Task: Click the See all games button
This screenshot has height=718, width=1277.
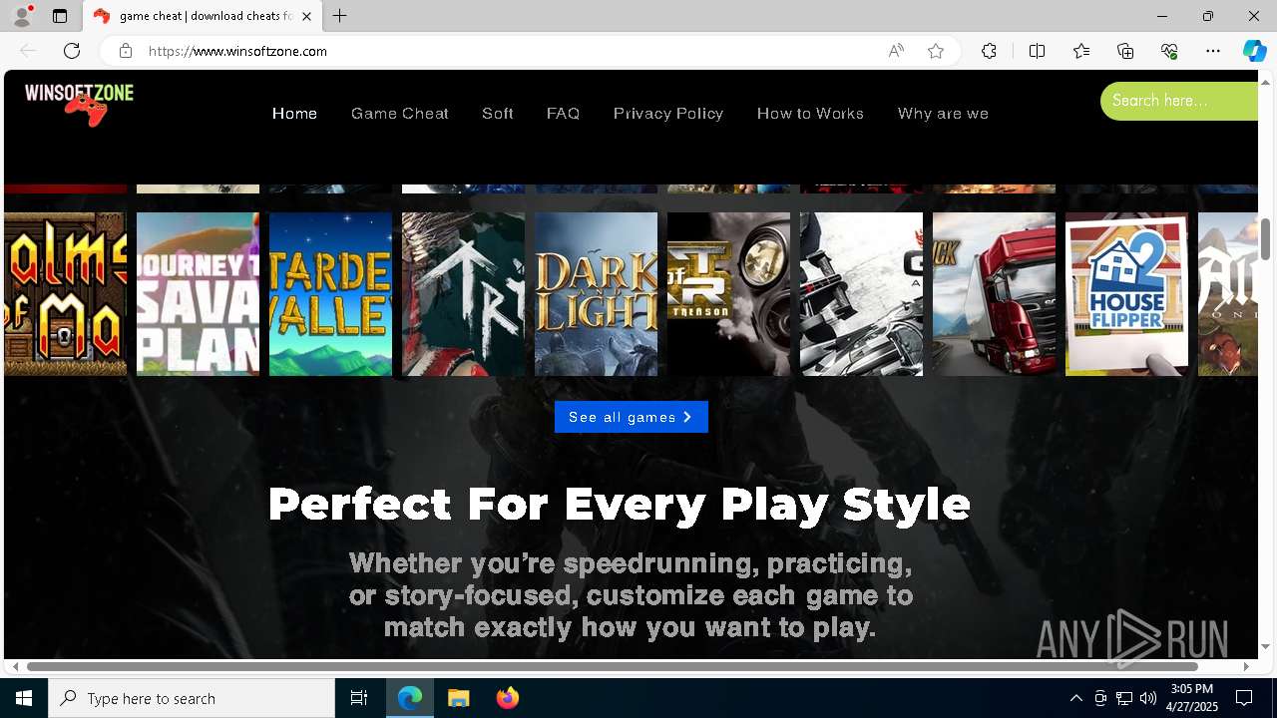Action: point(632,417)
